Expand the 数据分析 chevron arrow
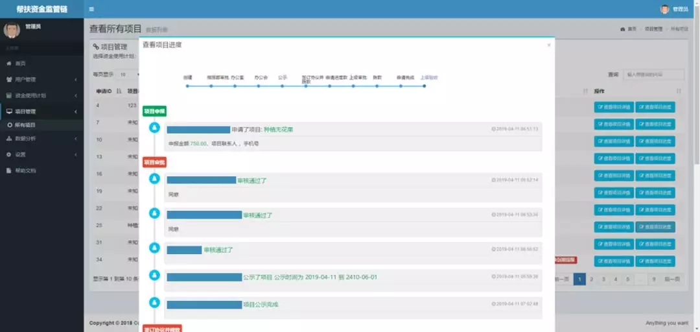 point(76,139)
